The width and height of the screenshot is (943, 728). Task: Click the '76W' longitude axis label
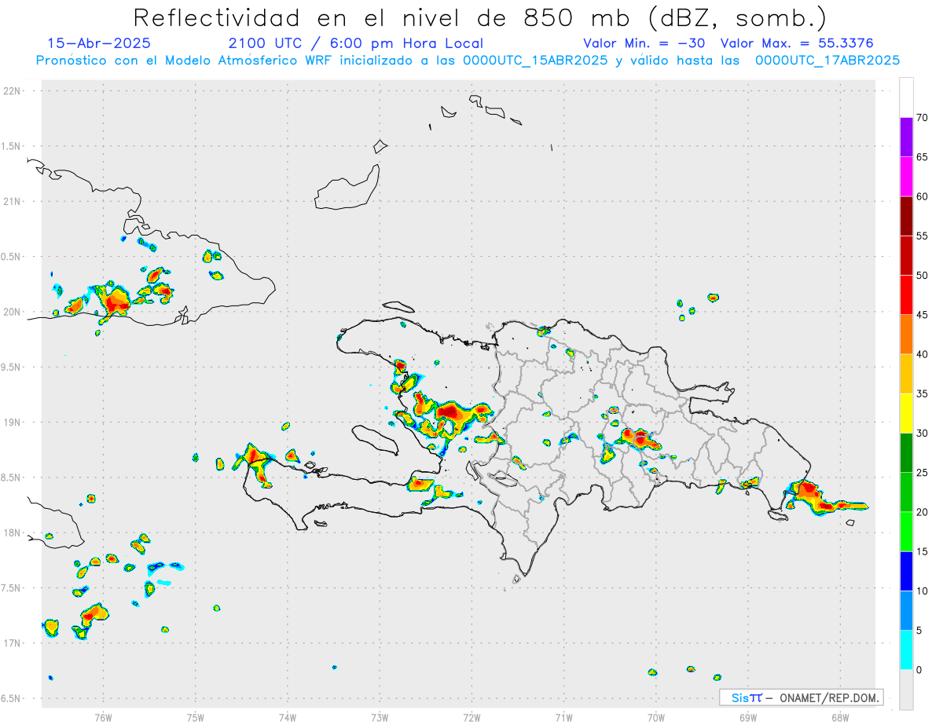(103, 717)
